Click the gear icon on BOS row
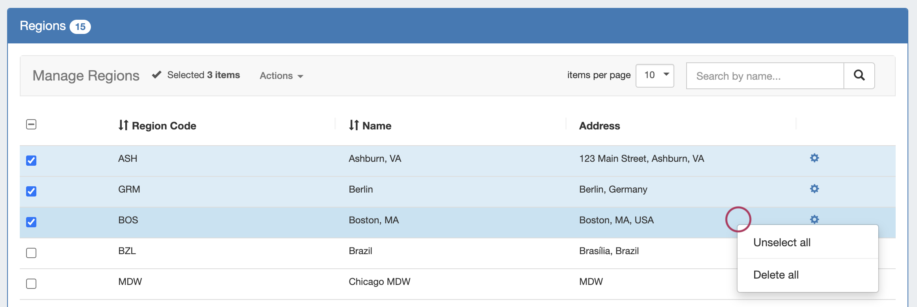The height and width of the screenshot is (307, 917). click(x=814, y=219)
